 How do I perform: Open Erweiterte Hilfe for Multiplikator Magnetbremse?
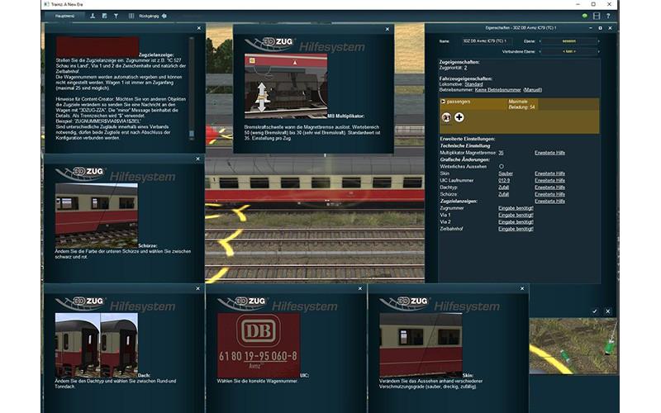[x=549, y=153]
